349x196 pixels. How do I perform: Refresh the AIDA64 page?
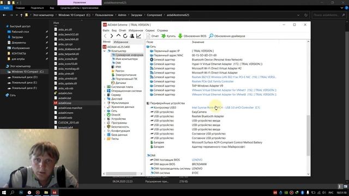click(125, 36)
